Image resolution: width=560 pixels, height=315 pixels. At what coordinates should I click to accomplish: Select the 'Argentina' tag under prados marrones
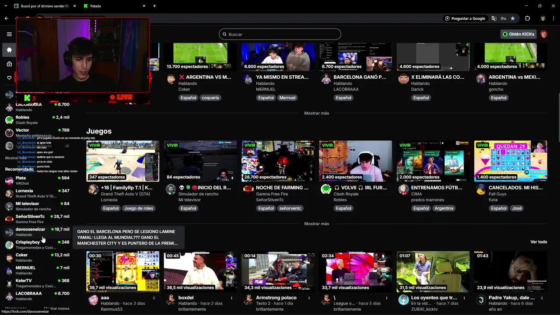(444, 208)
